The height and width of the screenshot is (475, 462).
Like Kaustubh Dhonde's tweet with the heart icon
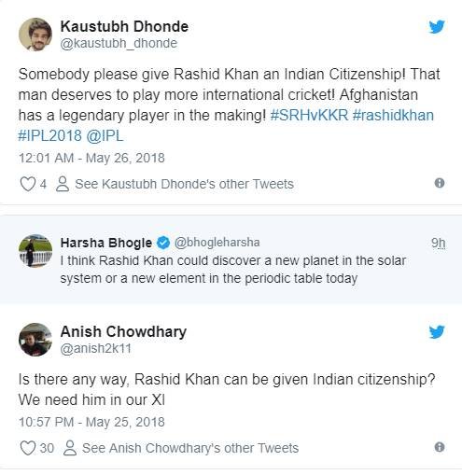28,184
